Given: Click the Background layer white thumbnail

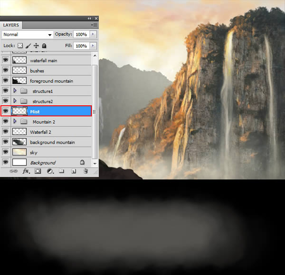Looking at the screenshot, I should 19,162.
